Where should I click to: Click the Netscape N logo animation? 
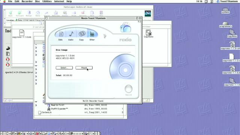coord(148,13)
